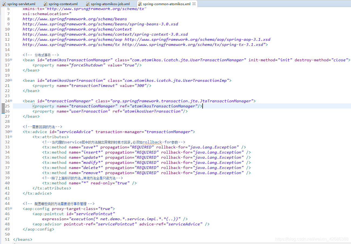Click ref "atomikosTransactionManager" on line 25
This screenshot has height=244, width=351.
[163, 106]
